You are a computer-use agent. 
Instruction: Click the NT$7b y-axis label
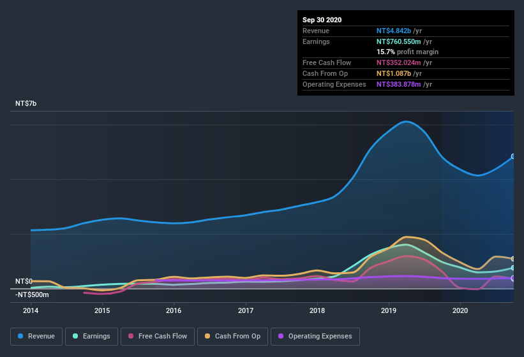click(26, 103)
